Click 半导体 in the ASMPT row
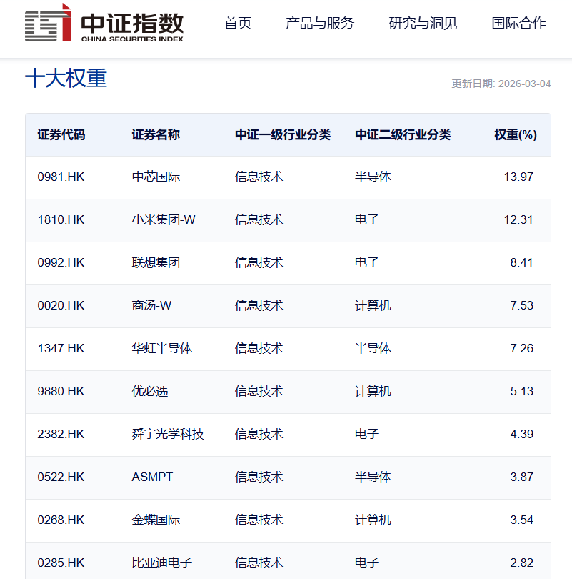The width and height of the screenshot is (572, 579). click(x=373, y=477)
